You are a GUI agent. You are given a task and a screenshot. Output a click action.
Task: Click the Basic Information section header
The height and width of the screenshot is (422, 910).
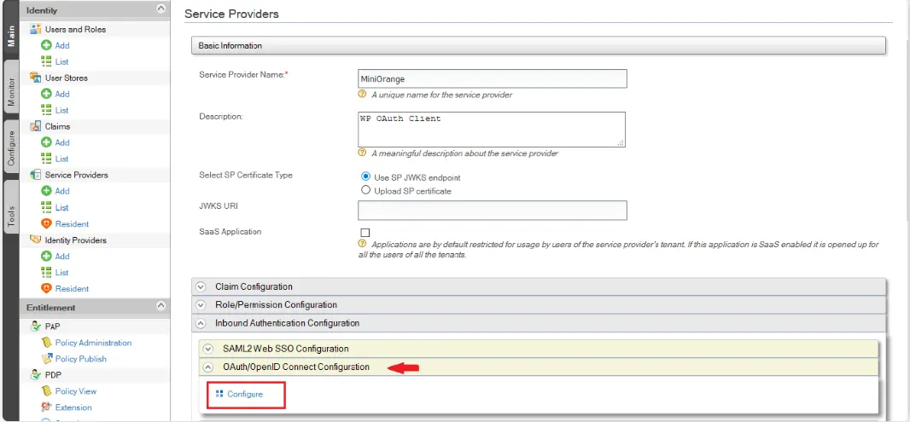point(539,45)
